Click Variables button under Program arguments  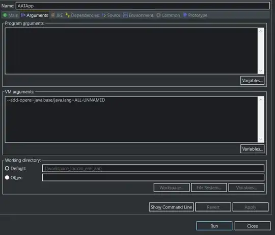click(252, 81)
